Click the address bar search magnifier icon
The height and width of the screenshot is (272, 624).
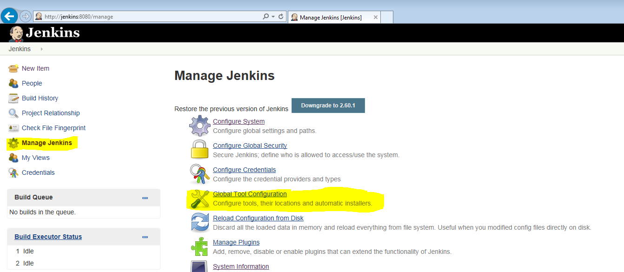pos(266,16)
